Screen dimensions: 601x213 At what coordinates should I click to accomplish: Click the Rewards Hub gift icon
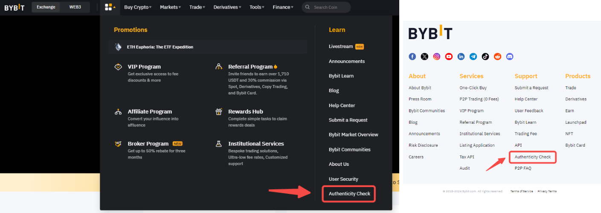(219, 112)
